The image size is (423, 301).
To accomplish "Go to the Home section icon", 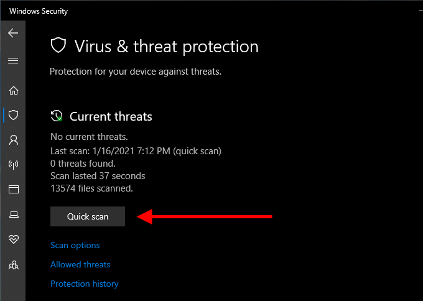I will [x=13, y=90].
